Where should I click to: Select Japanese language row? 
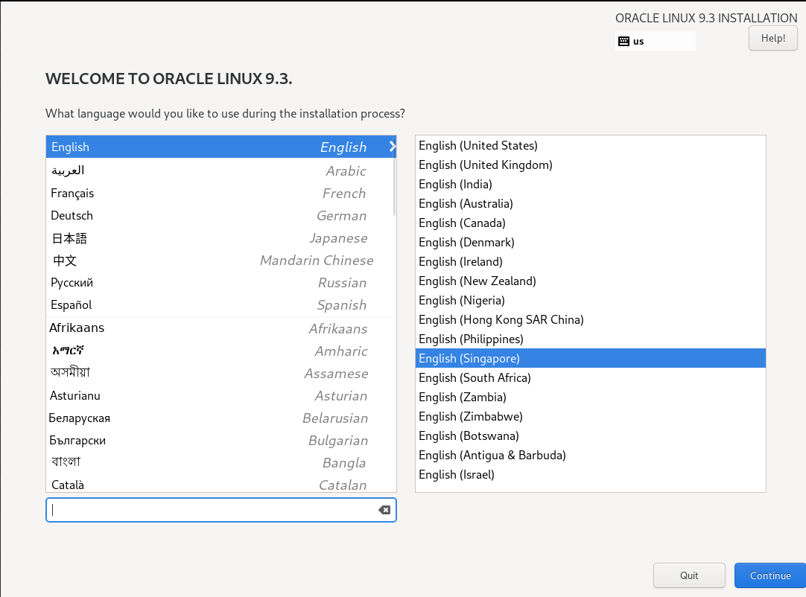221,238
